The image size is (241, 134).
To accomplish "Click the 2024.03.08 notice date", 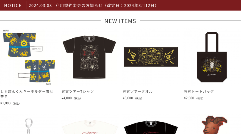I will pos(40,5).
